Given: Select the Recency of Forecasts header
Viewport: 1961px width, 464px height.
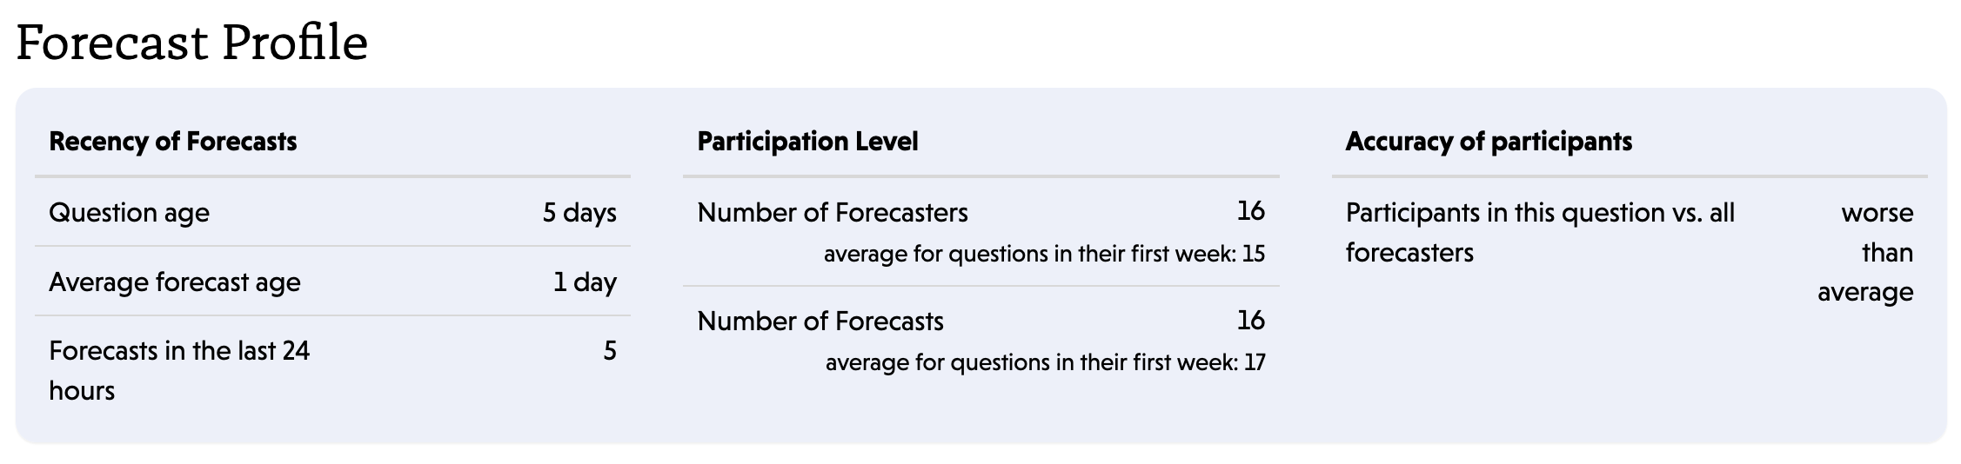Looking at the screenshot, I should tap(172, 142).
